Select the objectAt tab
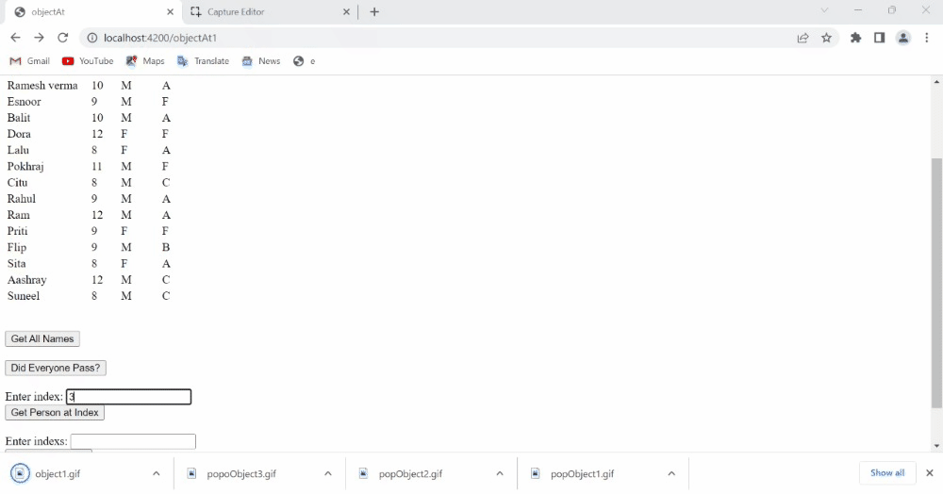This screenshot has width=943, height=494. (93, 12)
